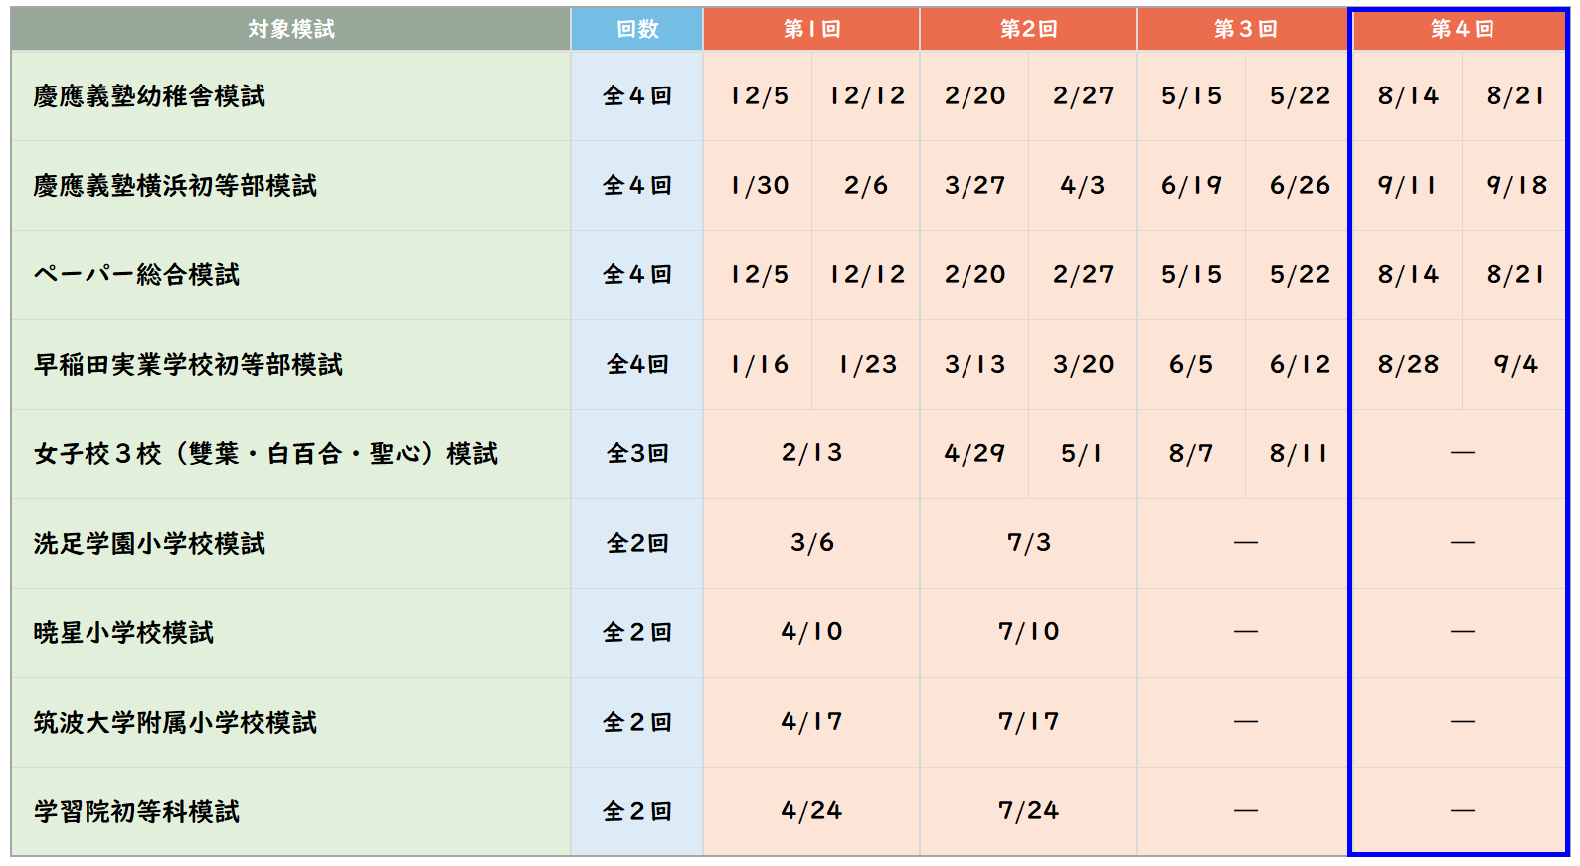Image resolution: width=1580 pixels, height=866 pixels.
Task: Select the highlighted 第4回 header
Action: (x=1462, y=29)
